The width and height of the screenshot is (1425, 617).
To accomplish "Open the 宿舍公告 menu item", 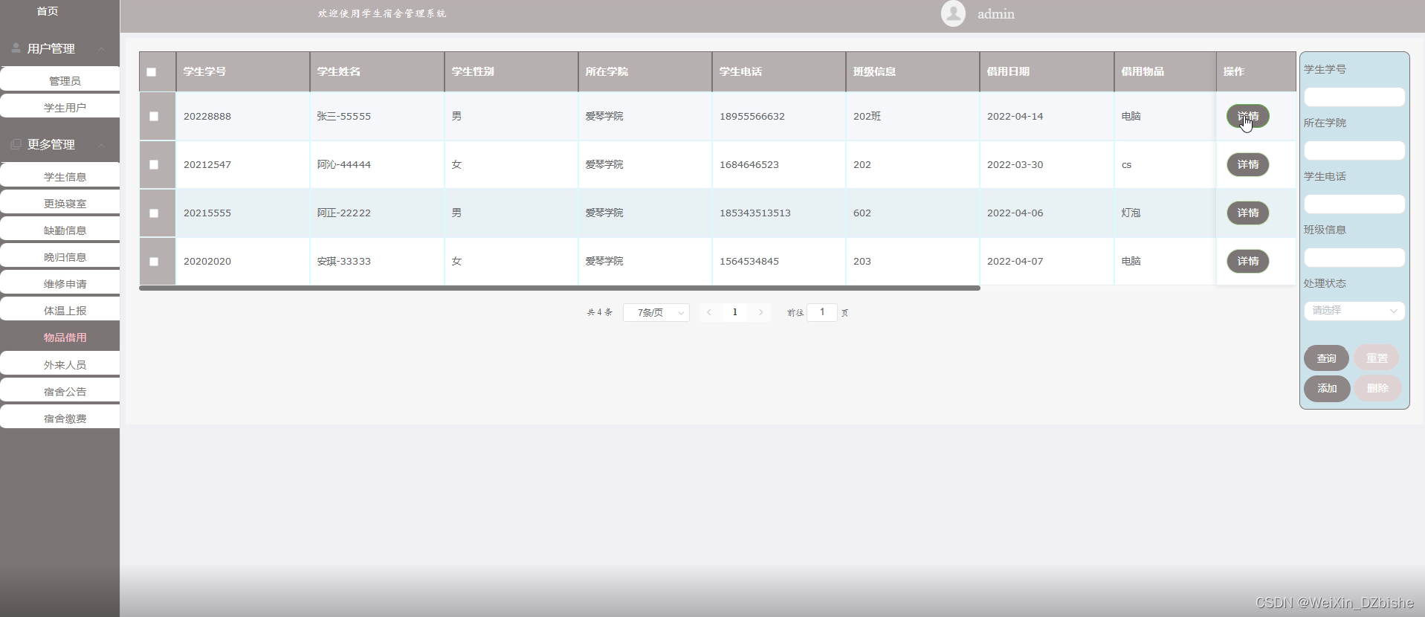I will click(x=59, y=391).
